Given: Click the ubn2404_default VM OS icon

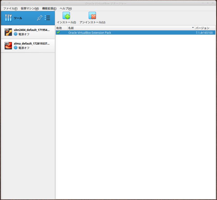Looking at the screenshot, I should point(8,32).
